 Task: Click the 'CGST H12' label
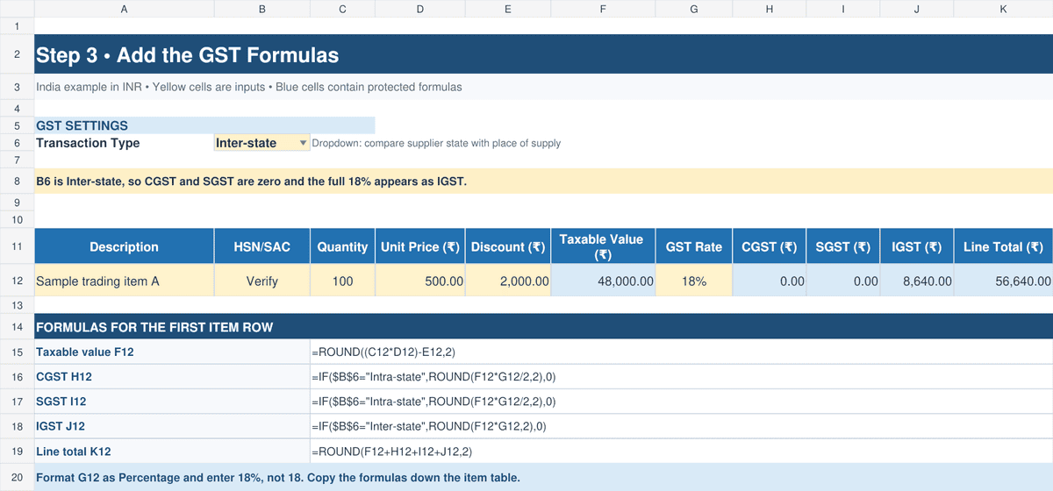point(64,377)
